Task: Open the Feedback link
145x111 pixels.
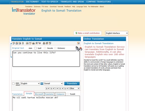Action: point(68,7)
